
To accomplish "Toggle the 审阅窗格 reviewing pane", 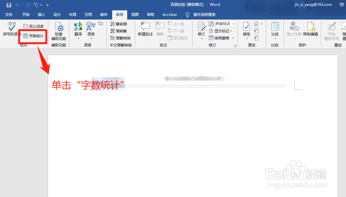I will pos(219,38).
